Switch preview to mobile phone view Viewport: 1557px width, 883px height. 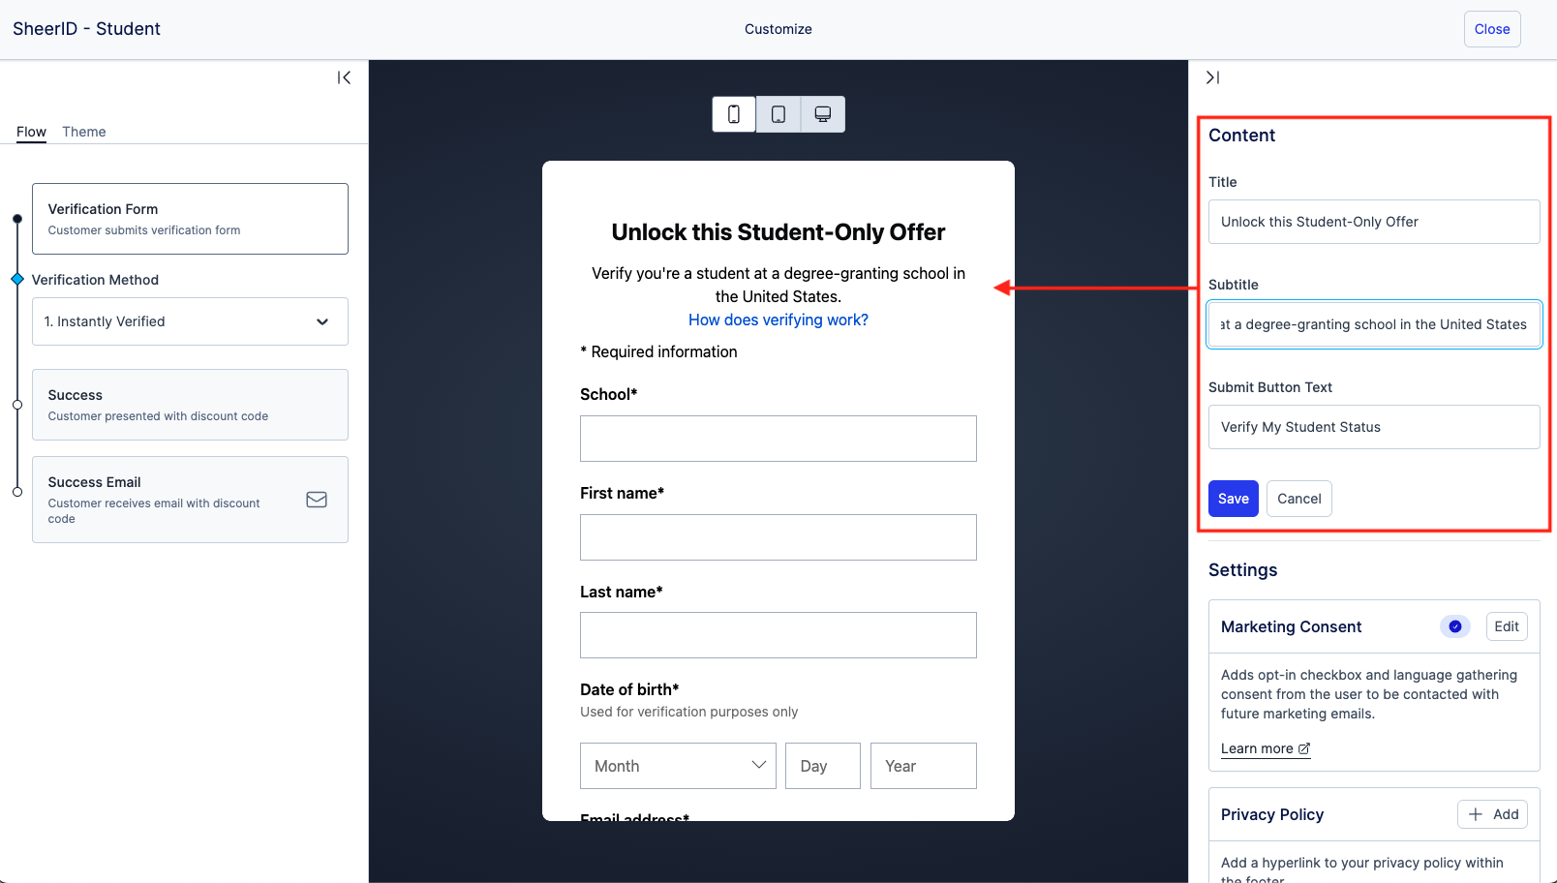(x=734, y=114)
